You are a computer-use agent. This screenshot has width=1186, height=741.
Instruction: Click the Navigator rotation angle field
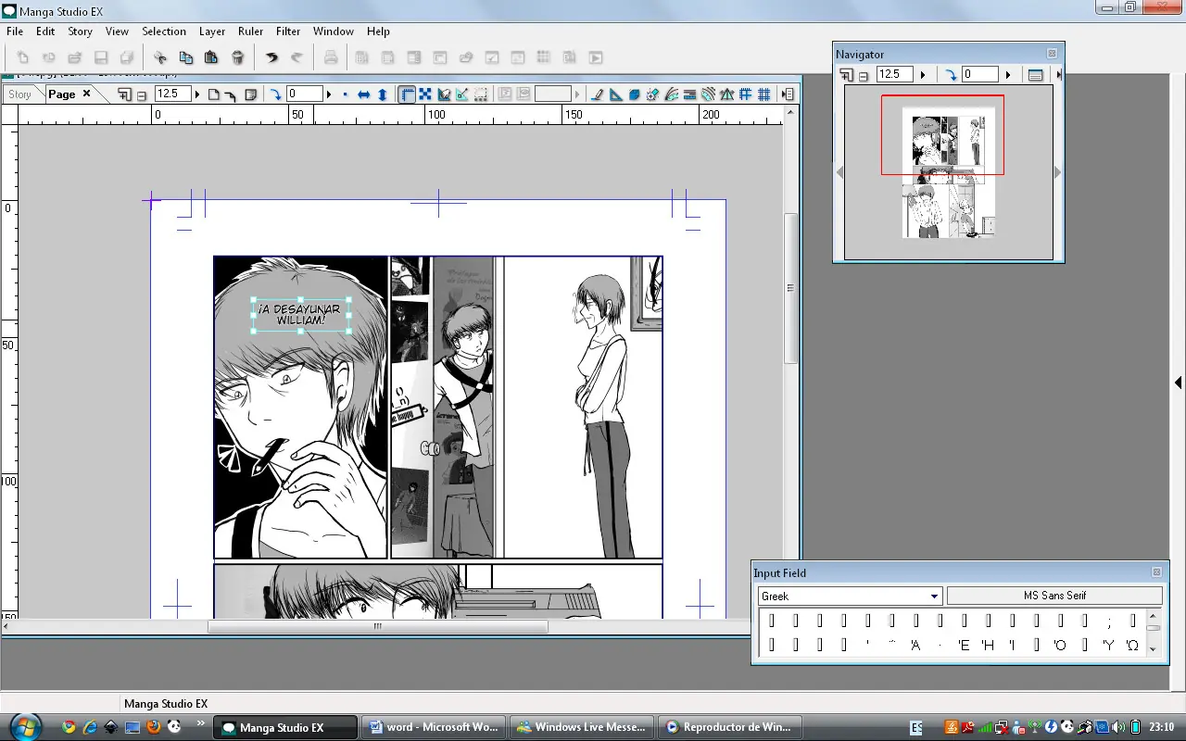click(x=980, y=75)
